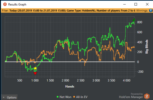Image resolution: width=153 pixels, height=100 pixels.
Task: Click the 1 000 hands axis label
Action: pos(35,80)
